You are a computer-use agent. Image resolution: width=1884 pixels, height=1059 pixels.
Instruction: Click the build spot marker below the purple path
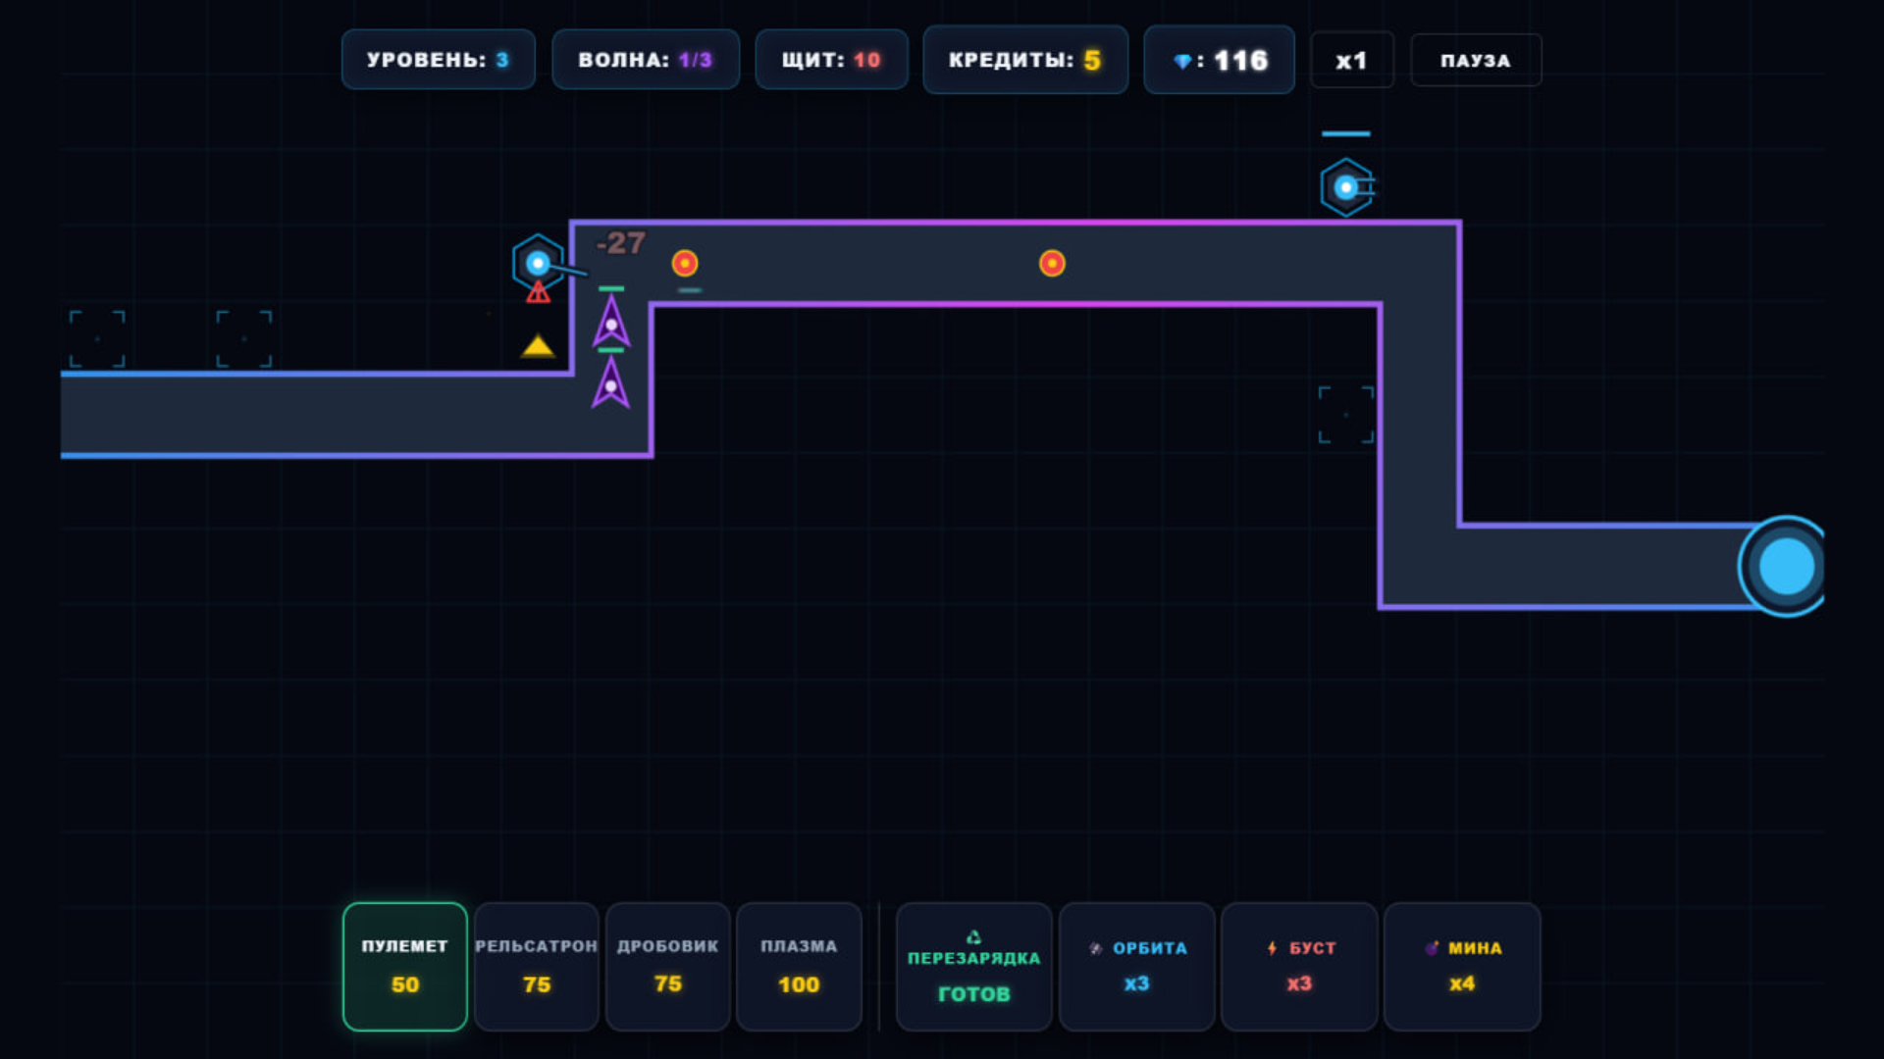click(1345, 416)
